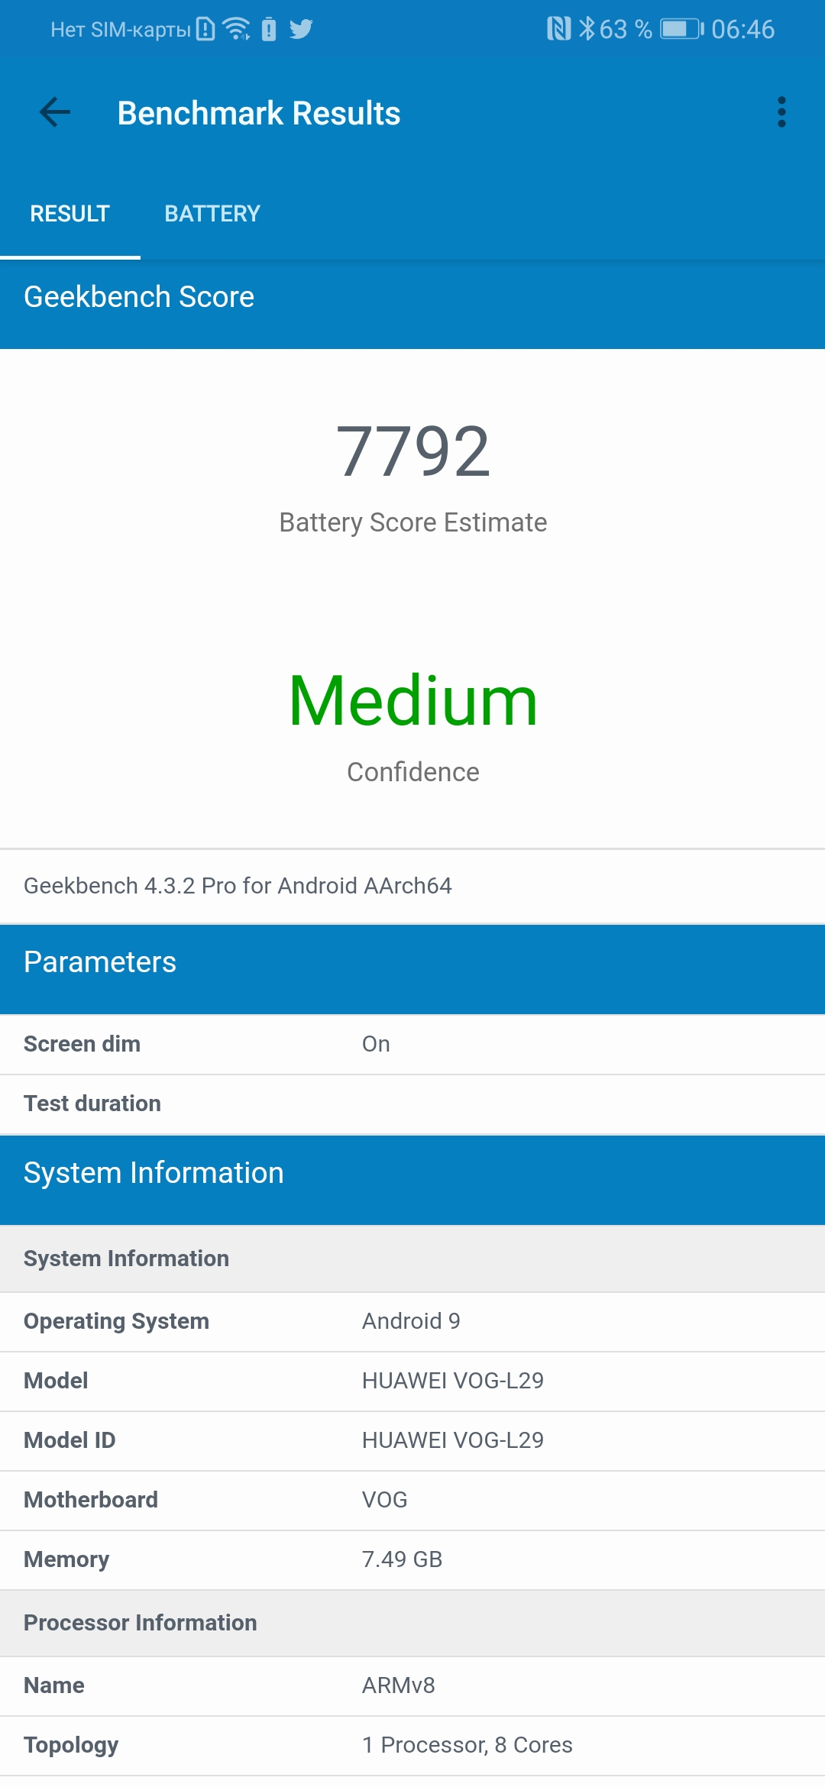
Task: Tap the Medium confidence rating
Action: point(412,701)
